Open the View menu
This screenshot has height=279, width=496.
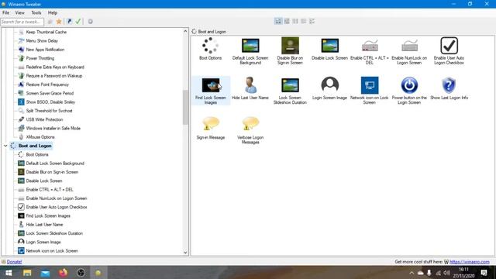pyautogui.click(x=19, y=12)
